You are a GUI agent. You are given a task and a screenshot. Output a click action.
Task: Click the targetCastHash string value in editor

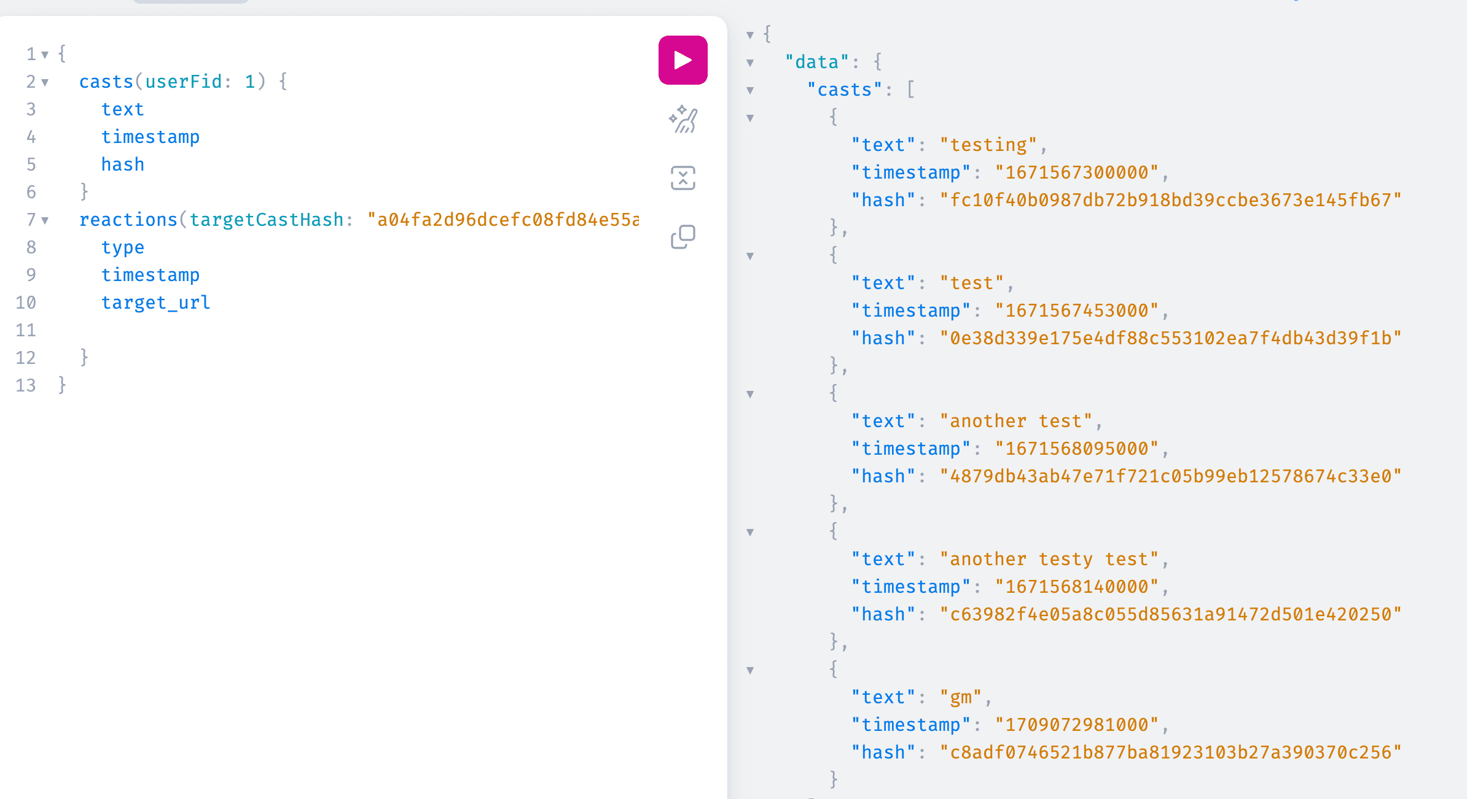pos(504,220)
